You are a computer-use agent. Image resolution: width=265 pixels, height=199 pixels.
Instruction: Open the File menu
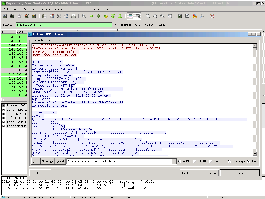coord(6,9)
